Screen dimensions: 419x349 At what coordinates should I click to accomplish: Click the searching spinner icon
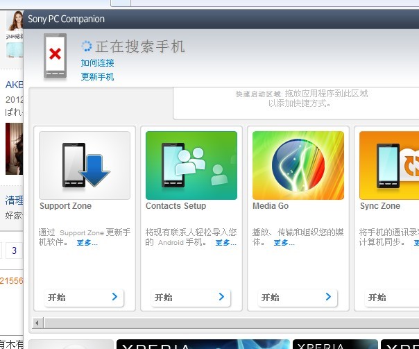(86, 46)
